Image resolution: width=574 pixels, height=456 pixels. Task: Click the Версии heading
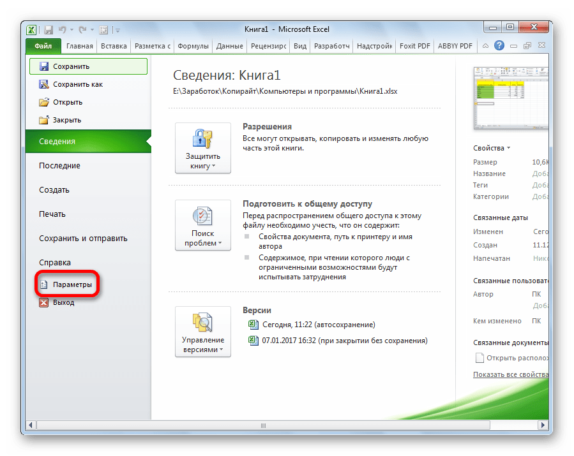coord(257,310)
